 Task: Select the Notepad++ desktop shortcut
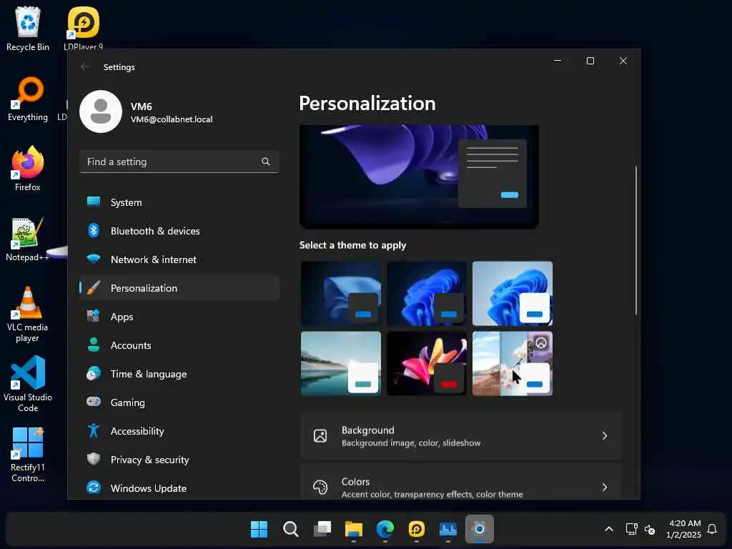28,239
